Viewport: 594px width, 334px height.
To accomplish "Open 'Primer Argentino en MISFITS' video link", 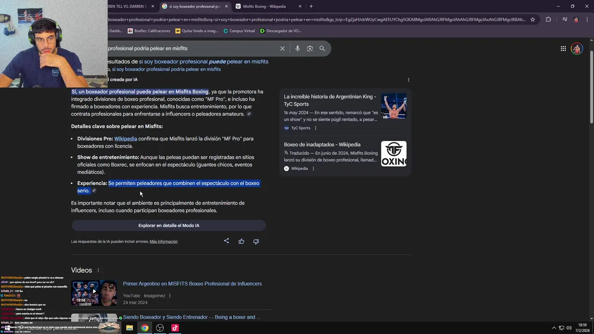I will pyautogui.click(x=192, y=284).
